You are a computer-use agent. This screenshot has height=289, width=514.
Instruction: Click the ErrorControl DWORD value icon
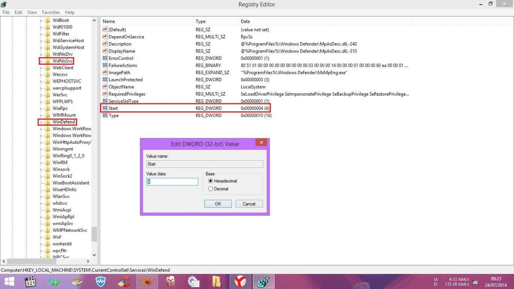(104, 58)
